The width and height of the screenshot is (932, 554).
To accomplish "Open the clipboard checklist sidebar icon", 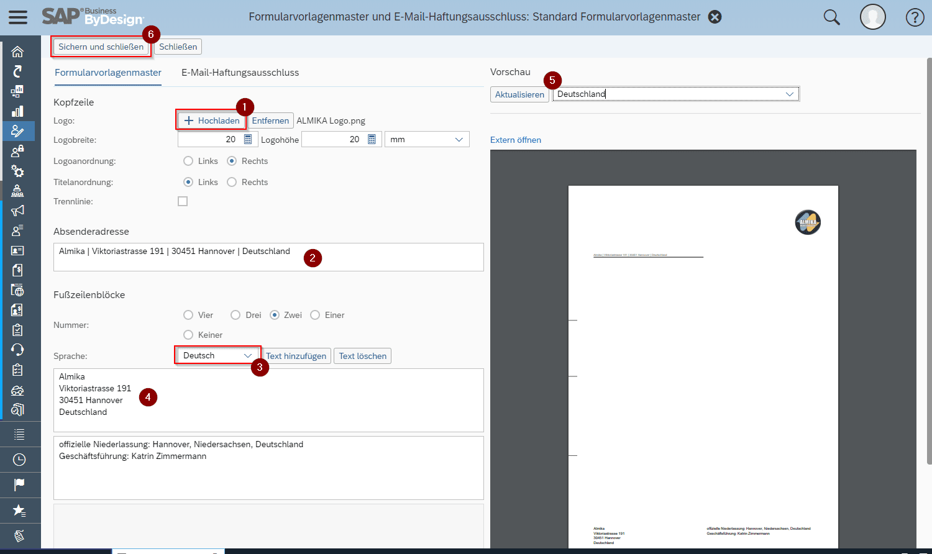I will tap(18, 370).
